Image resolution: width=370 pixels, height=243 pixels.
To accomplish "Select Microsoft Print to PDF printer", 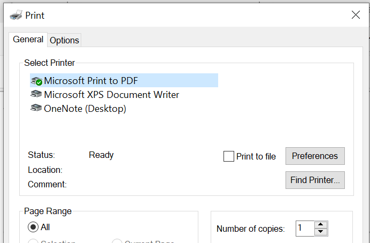I will (x=124, y=80).
